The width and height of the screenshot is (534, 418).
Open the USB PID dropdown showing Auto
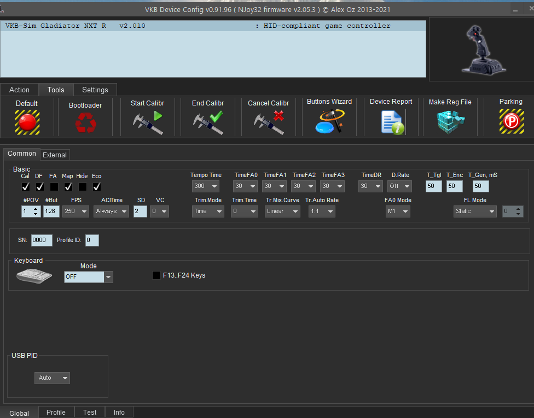[52, 378]
